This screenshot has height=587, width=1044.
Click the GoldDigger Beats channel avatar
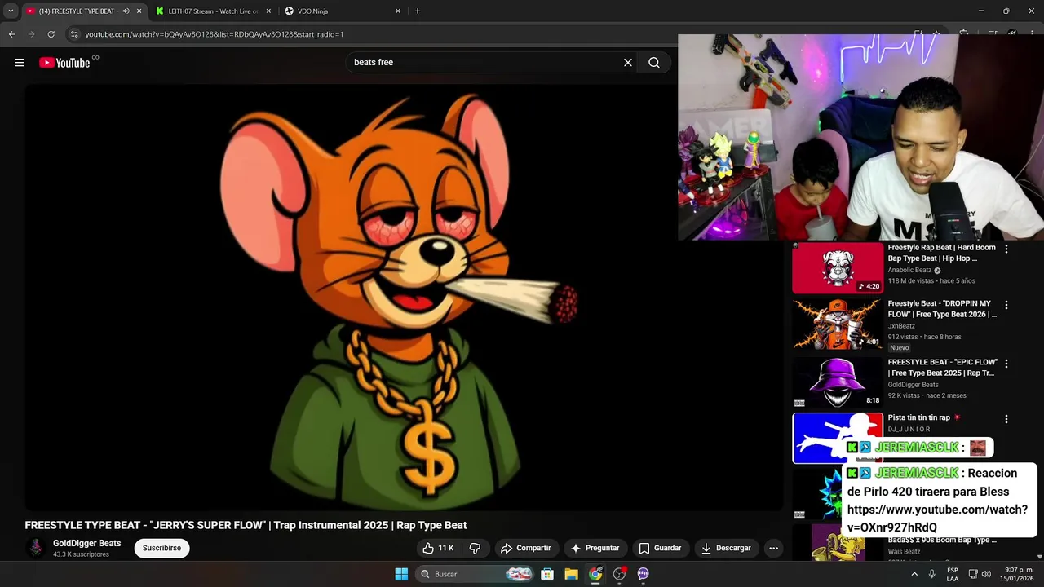coord(36,548)
